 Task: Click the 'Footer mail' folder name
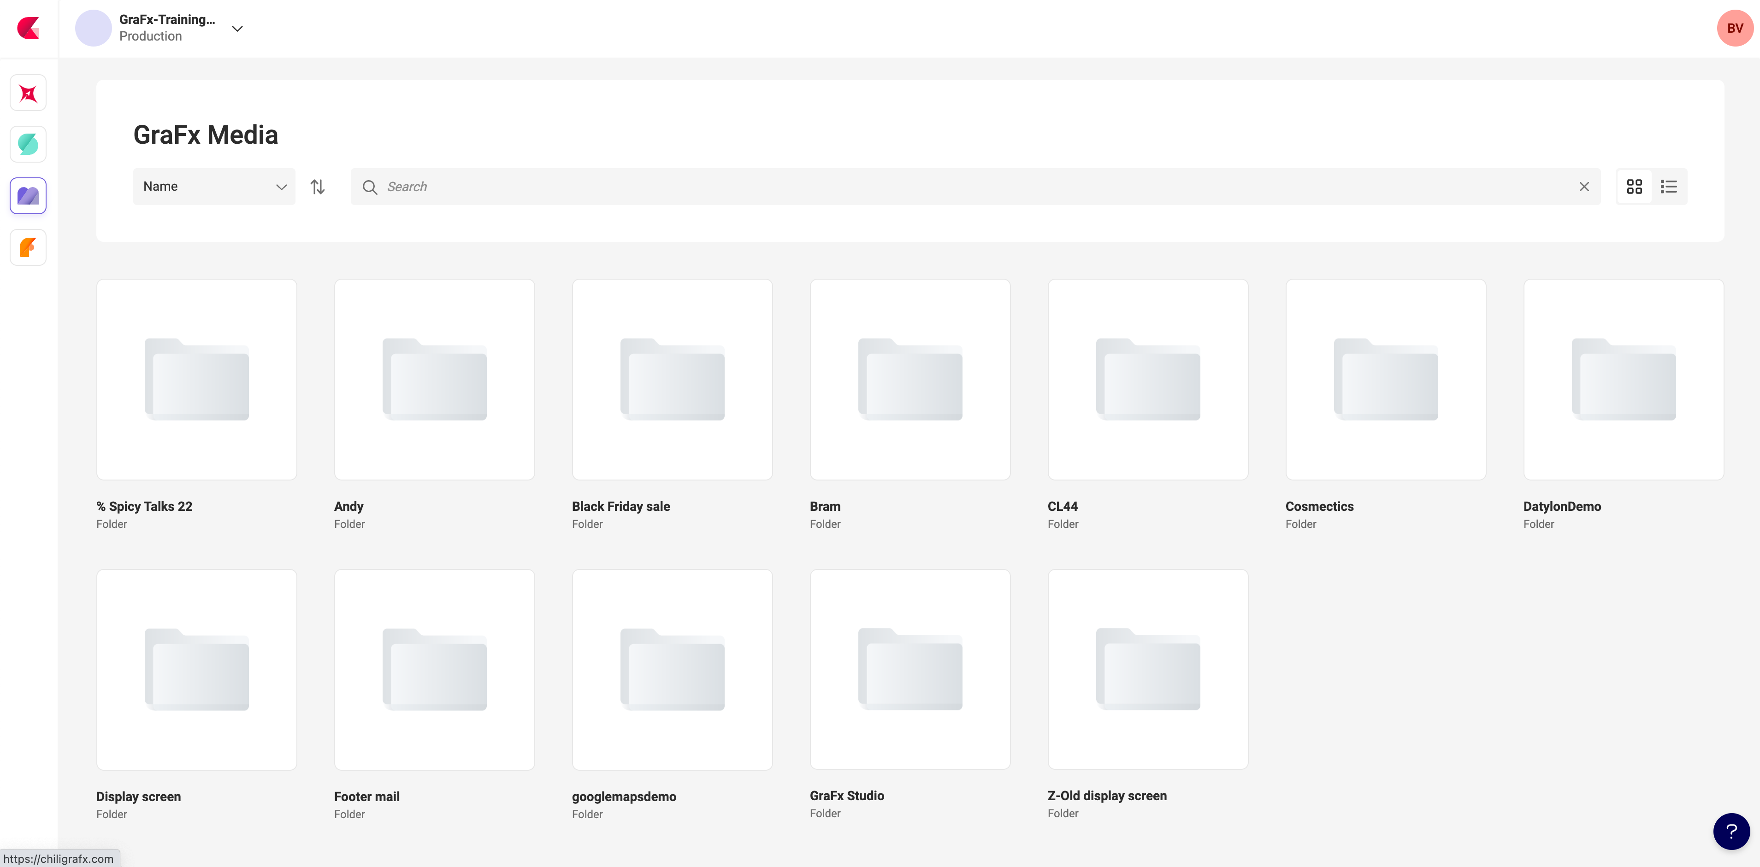[x=367, y=797]
